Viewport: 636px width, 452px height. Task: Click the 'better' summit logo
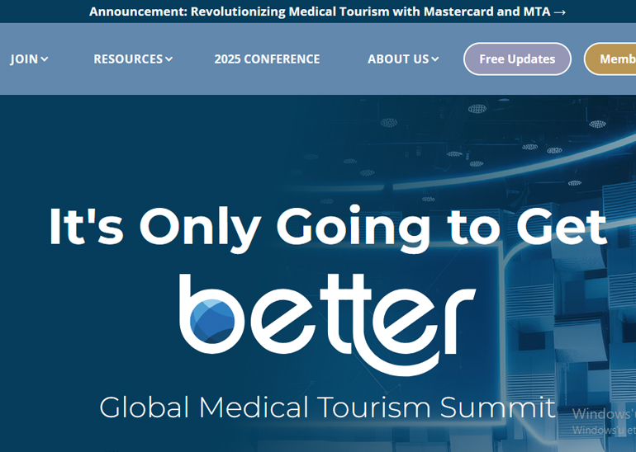[x=327, y=324]
